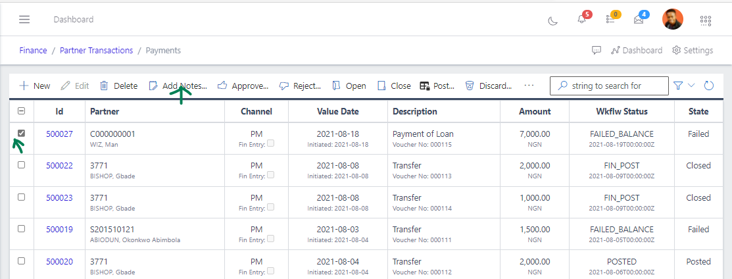Sort by the Channel column header
The image size is (732, 279).
256,111
